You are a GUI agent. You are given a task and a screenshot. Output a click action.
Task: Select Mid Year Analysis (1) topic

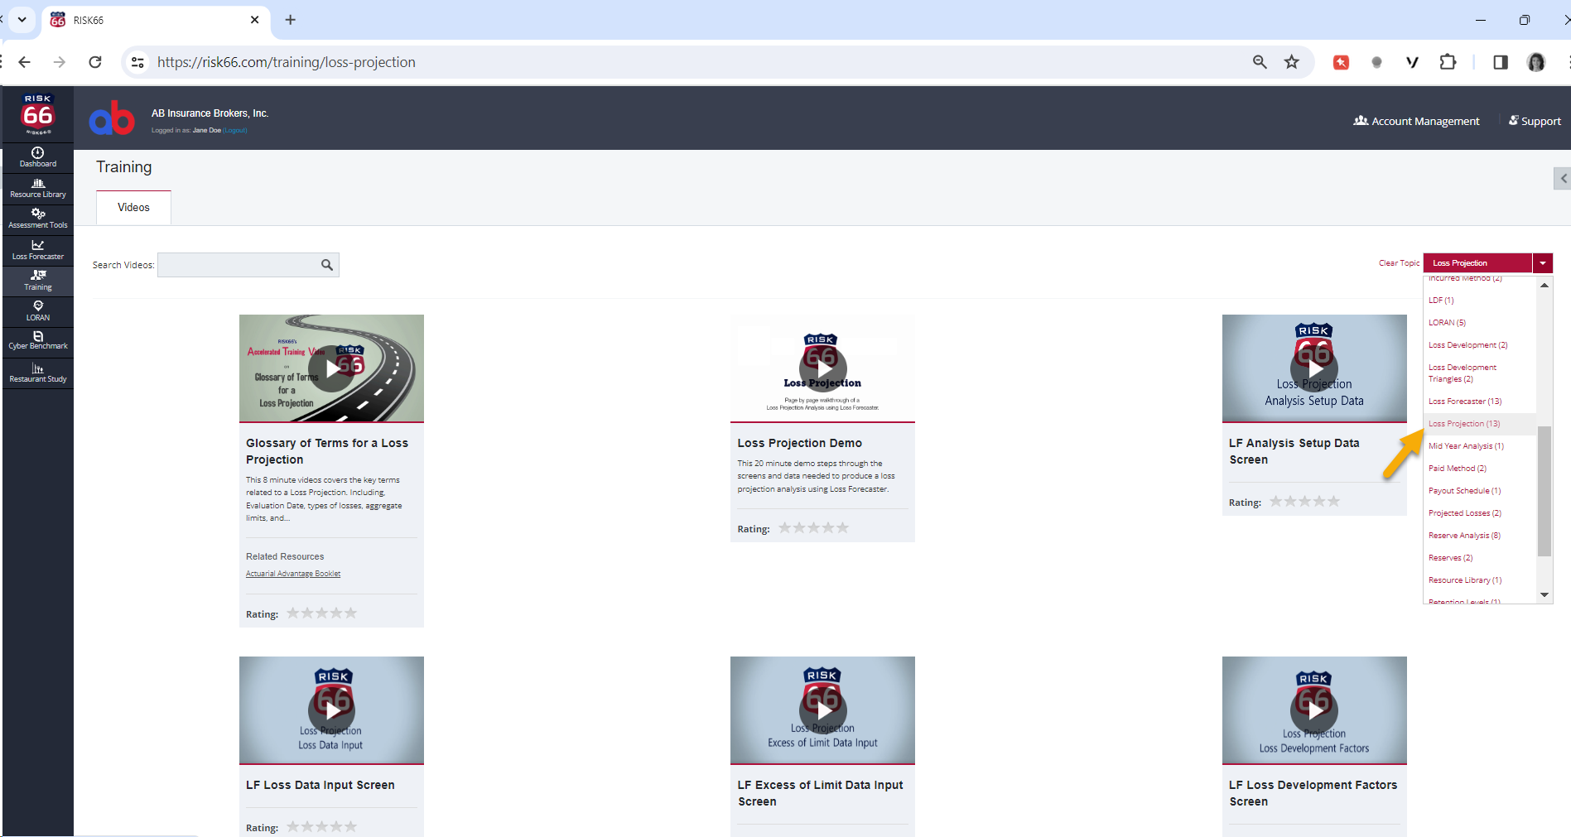pyautogui.click(x=1466, y=446)
